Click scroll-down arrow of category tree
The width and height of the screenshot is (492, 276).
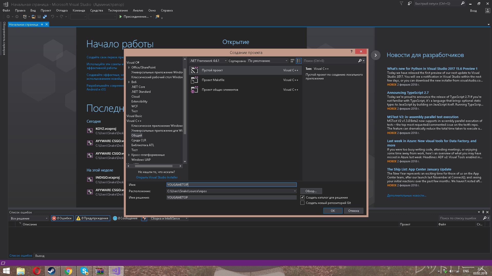coord(185,162)
